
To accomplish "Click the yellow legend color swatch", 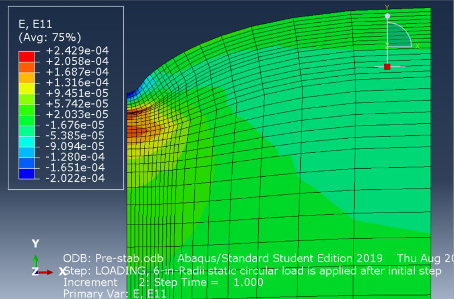I will coord(27,89).
